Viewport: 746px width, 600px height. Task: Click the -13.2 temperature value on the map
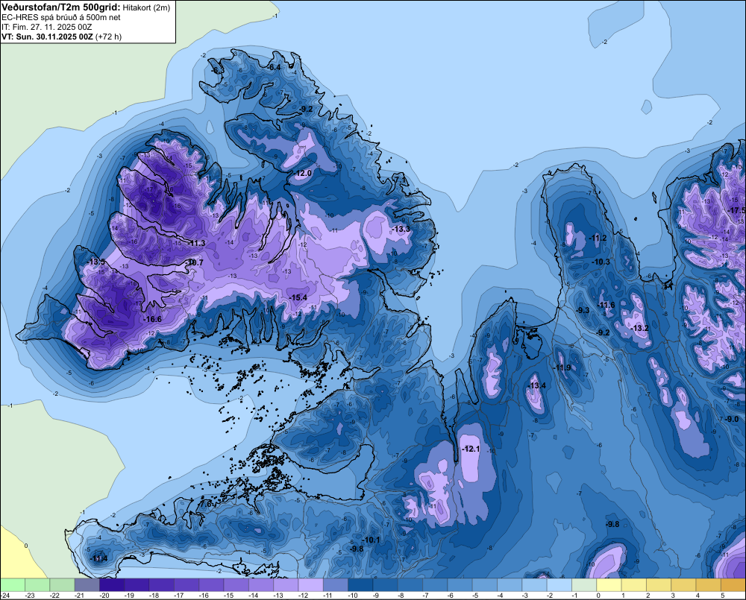(x=640, y=328)
